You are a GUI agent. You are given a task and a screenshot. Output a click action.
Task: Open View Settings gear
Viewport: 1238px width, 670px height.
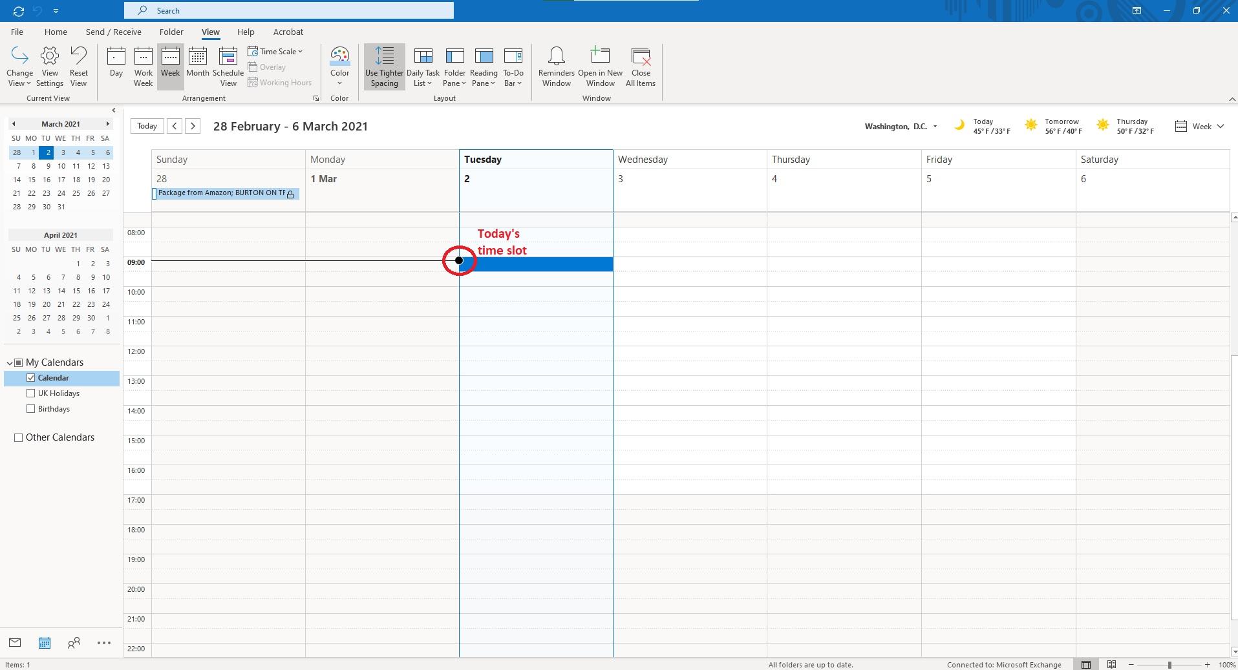click(50, 67)
